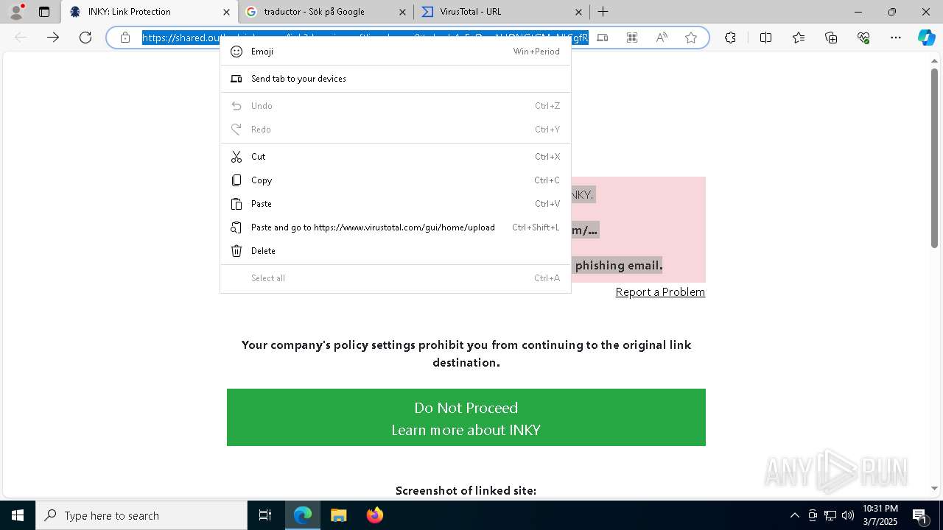The height and width of the screenshot is (530, 943).
Task: Open QR code generator icon in address bar
Action: click(x=632, y=38)
